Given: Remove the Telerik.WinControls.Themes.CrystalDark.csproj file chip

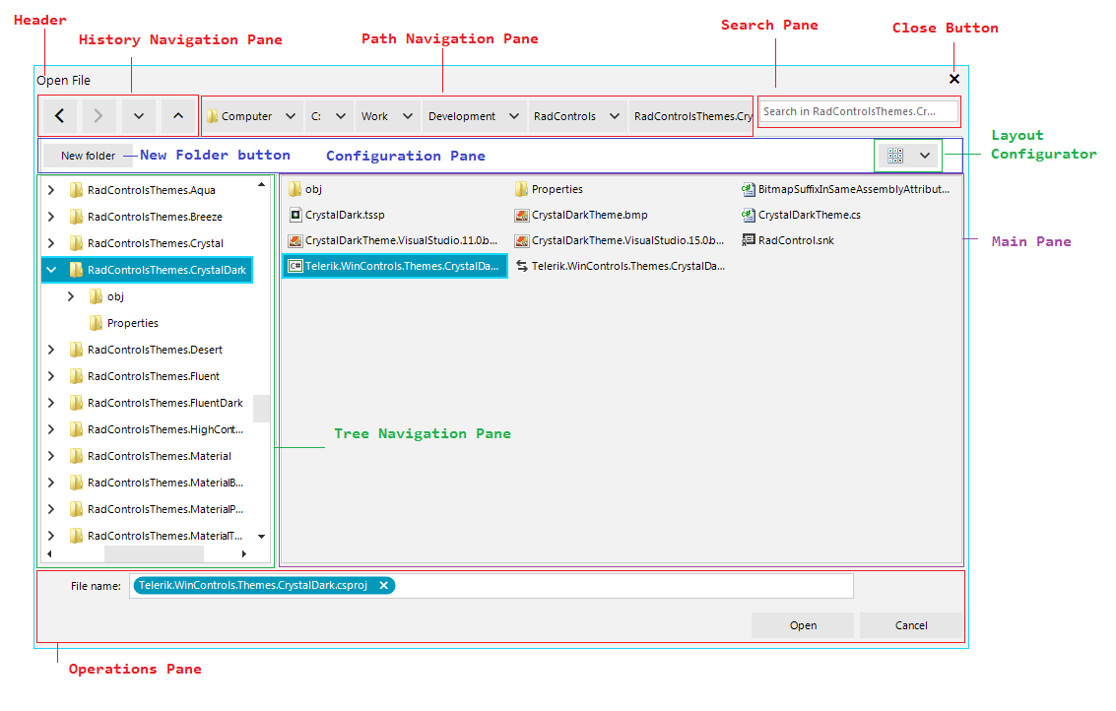Looking at the screenshot, I should tap(384, 585).
